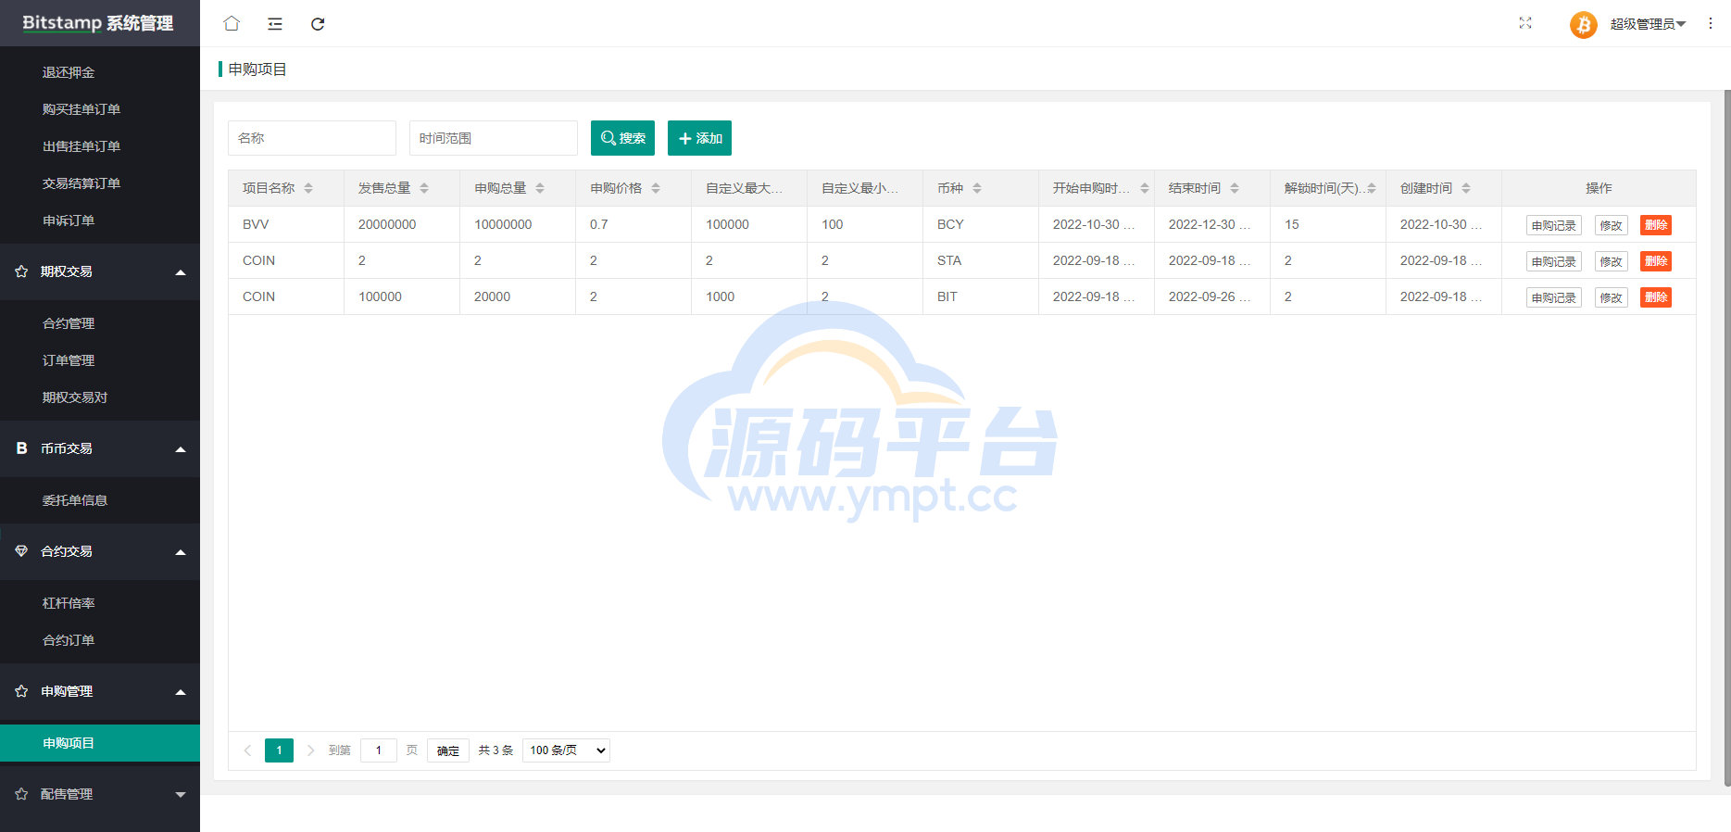Screen dimensions: 1731x832
Task: Sort table by 项目名称 column
Action: 308,188
